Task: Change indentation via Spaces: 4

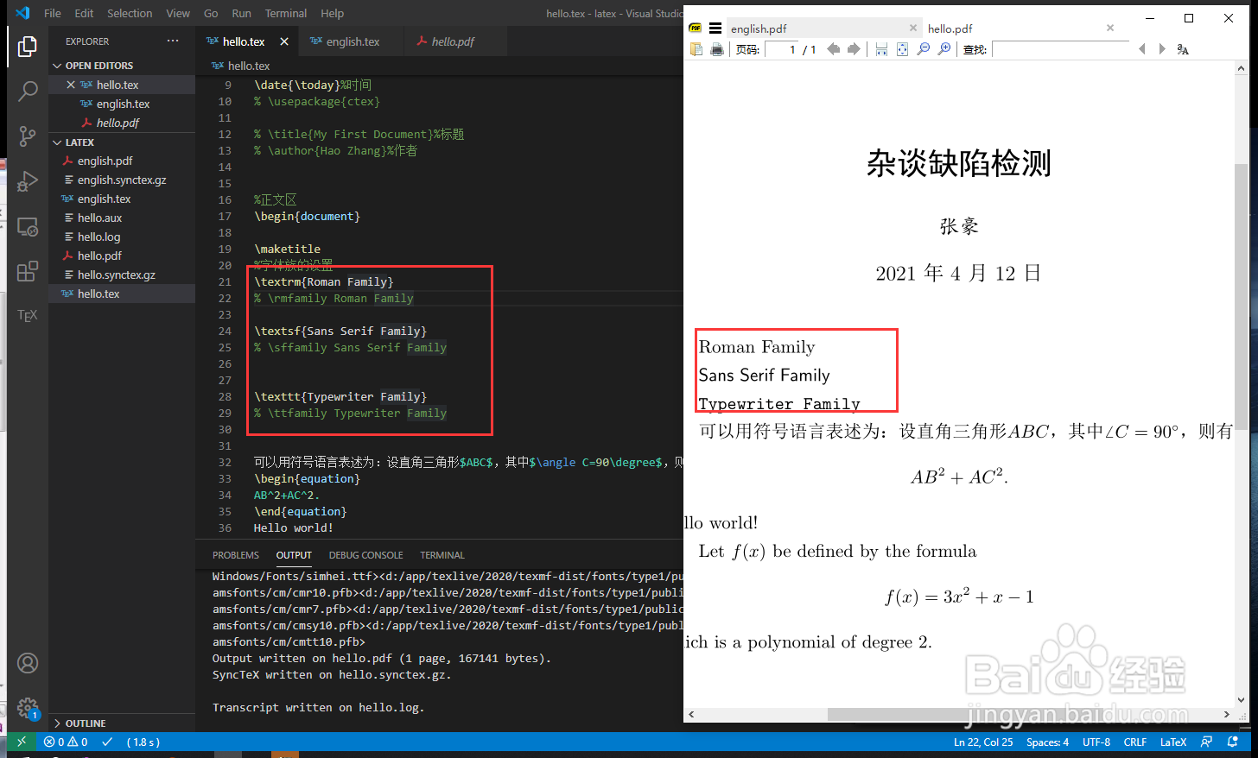Action: (1047, 742)
